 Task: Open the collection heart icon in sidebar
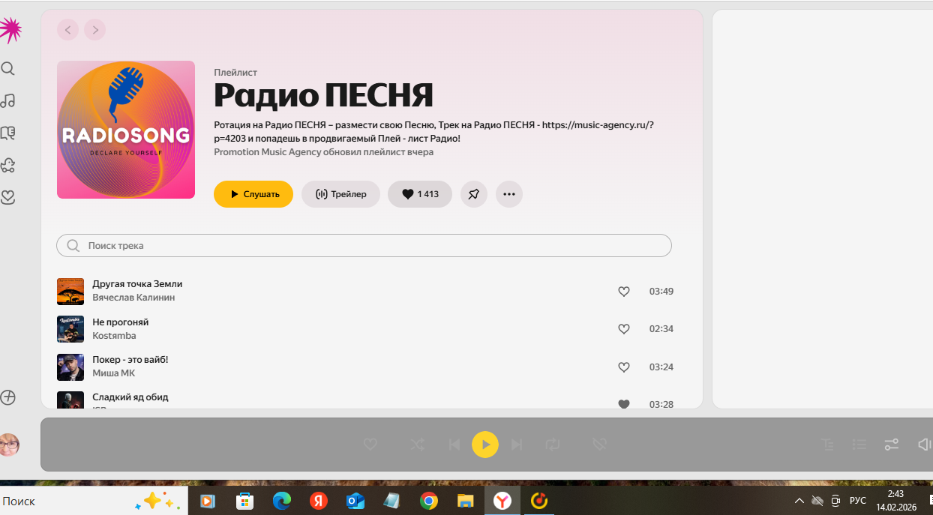[7, 197]
